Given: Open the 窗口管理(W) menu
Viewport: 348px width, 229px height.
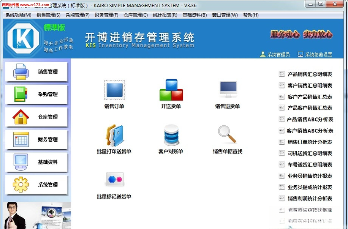Looking at the screenshot, I should (x=225, y=15).
